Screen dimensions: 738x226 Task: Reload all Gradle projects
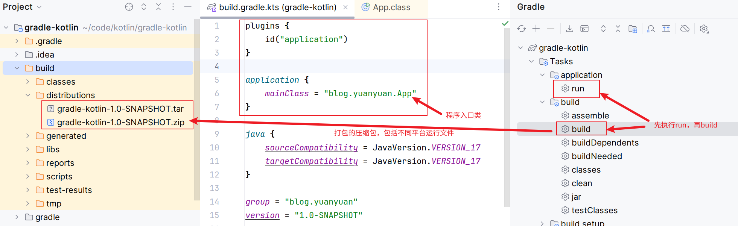pos(521,29)
